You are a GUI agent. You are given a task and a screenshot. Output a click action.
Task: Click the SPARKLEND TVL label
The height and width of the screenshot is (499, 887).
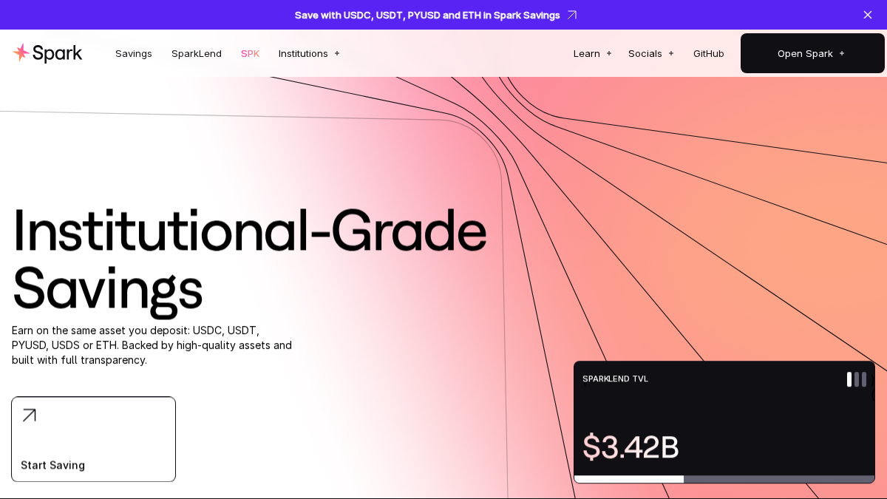[615, 379]
